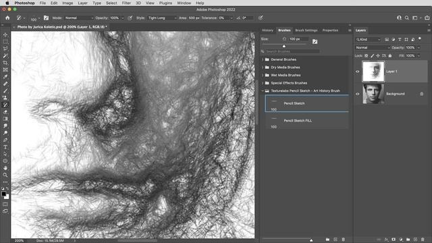The image size is (432, 243).
Task: Open the Style dropdown Tight Long
Action: (x=162, y=18)
